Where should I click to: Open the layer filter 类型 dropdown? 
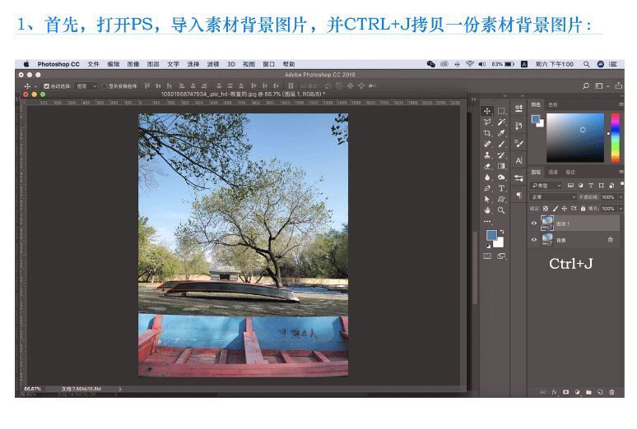[x=546, y=186]
